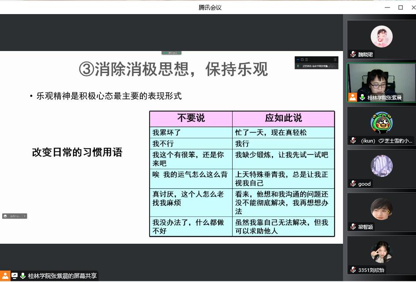416x282 pixels.
Task: Select 梁智颖's avatar thumbnail
Action: click(x=381, y=209)
